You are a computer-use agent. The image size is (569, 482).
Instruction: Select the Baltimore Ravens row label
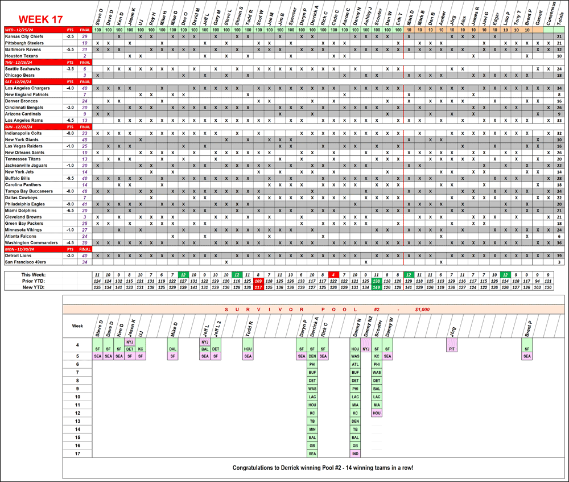(23, 50)
